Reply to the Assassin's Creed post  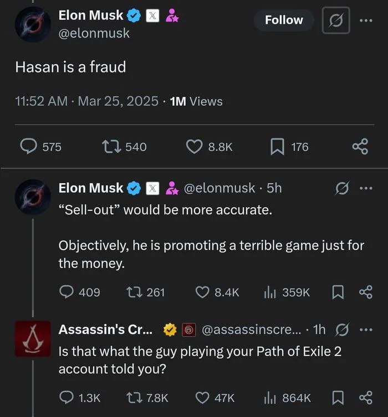click(67, 398)
